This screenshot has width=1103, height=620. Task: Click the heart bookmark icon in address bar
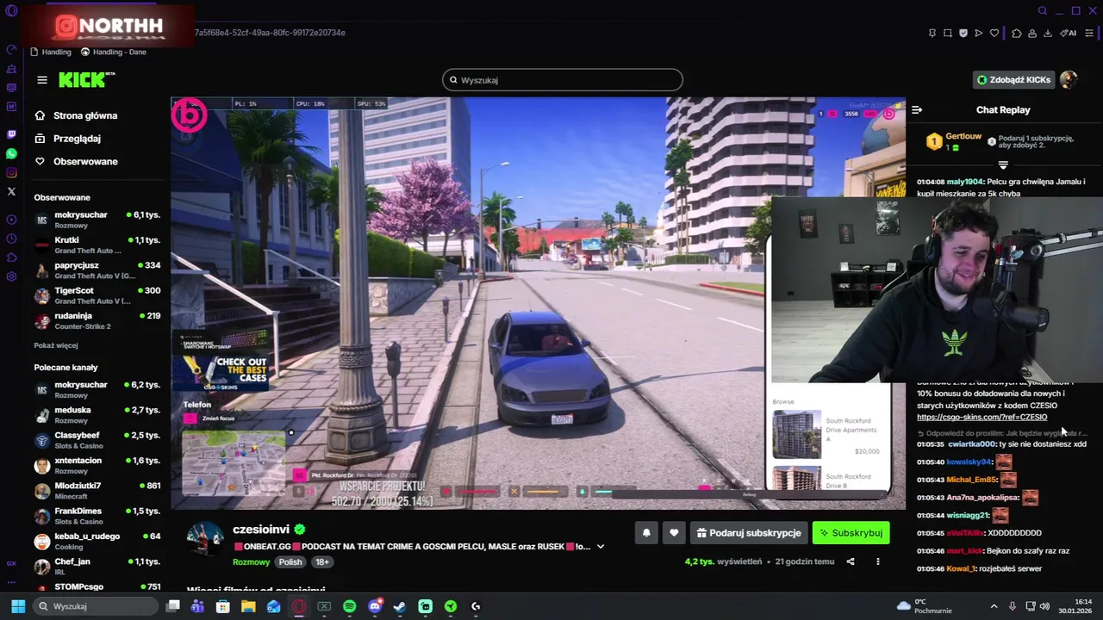click(x=994, y=33)
